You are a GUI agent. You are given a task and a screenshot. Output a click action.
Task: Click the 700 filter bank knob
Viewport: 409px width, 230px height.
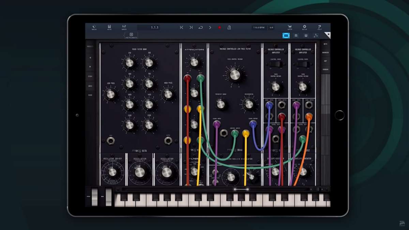(x=149, y=84)
